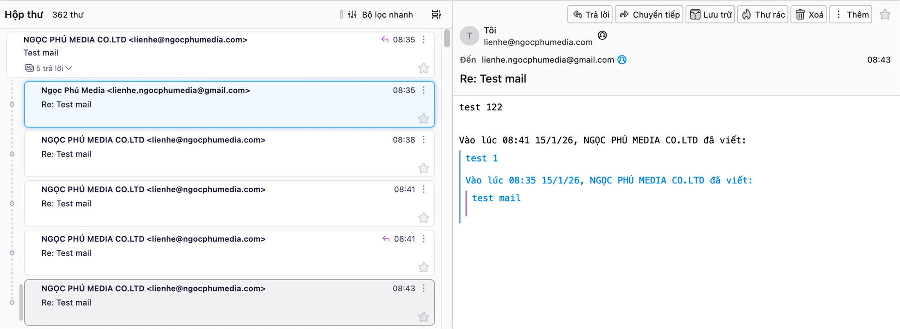Open the Thêm more actions menu
The height and width of the screenshot is (329, 900).
851,15
